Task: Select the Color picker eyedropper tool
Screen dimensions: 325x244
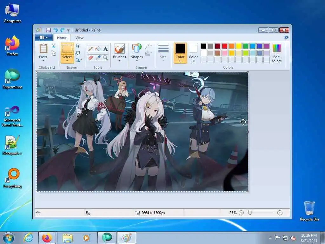Action: 98,58
